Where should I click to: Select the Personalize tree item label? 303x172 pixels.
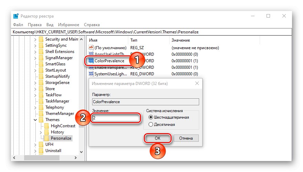point(61,138)
